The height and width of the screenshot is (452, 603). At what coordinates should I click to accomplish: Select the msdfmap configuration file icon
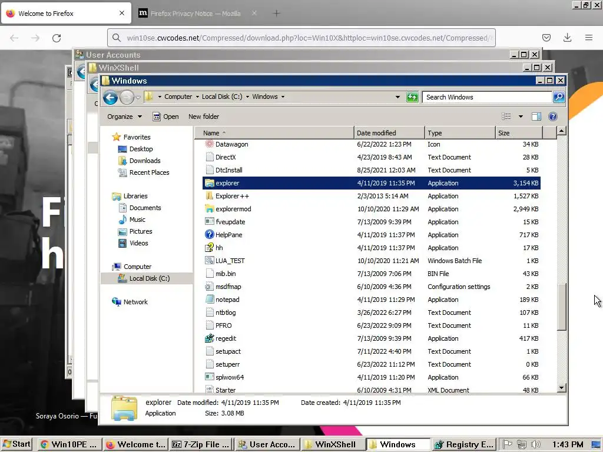click(209, 287)
